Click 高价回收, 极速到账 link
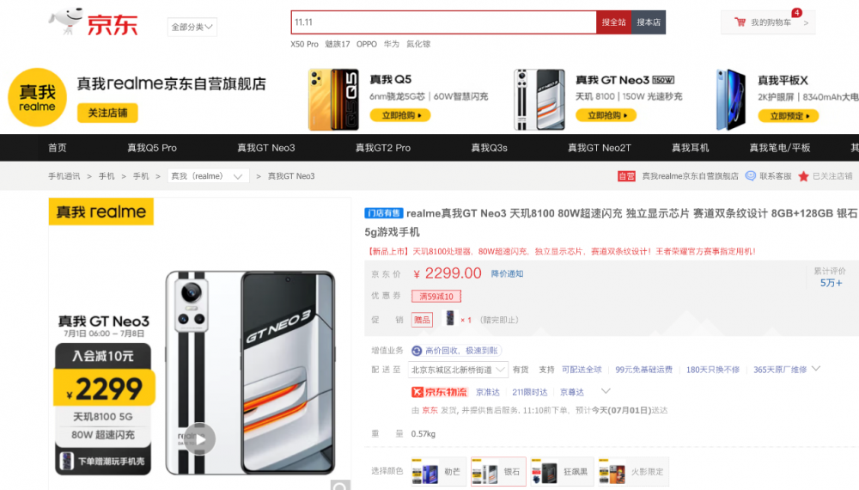 (x=461, y=351)
